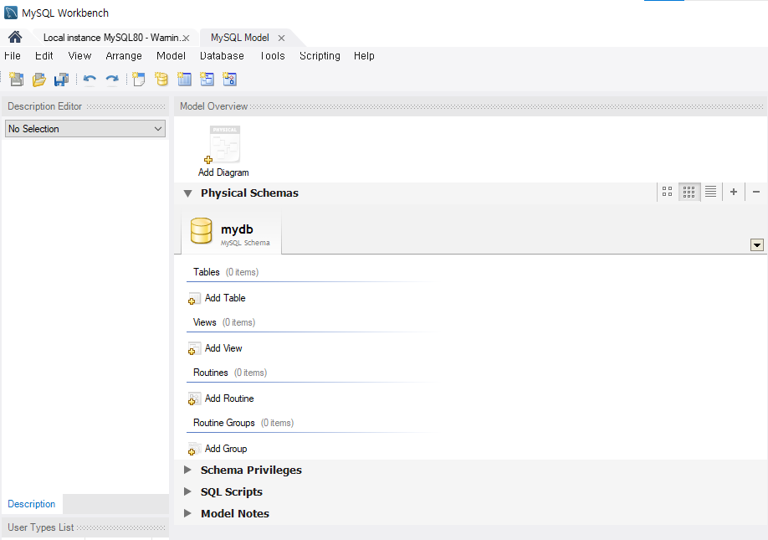
Task: Click the Add Diagram label
Action: 223,172
